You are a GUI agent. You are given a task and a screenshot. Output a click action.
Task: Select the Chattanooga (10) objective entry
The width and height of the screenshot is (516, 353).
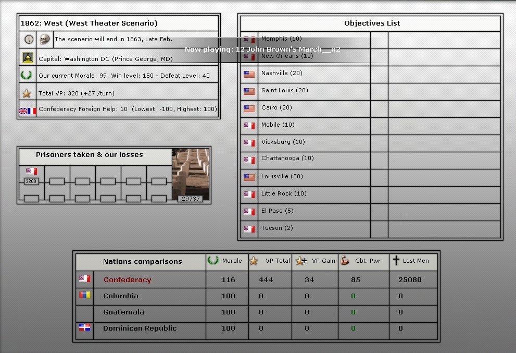pyautogui.click(x=287, y=159)
